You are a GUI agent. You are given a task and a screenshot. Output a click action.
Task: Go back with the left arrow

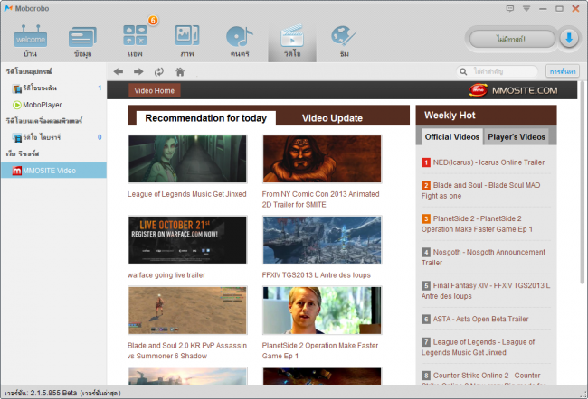pos(119,71)
